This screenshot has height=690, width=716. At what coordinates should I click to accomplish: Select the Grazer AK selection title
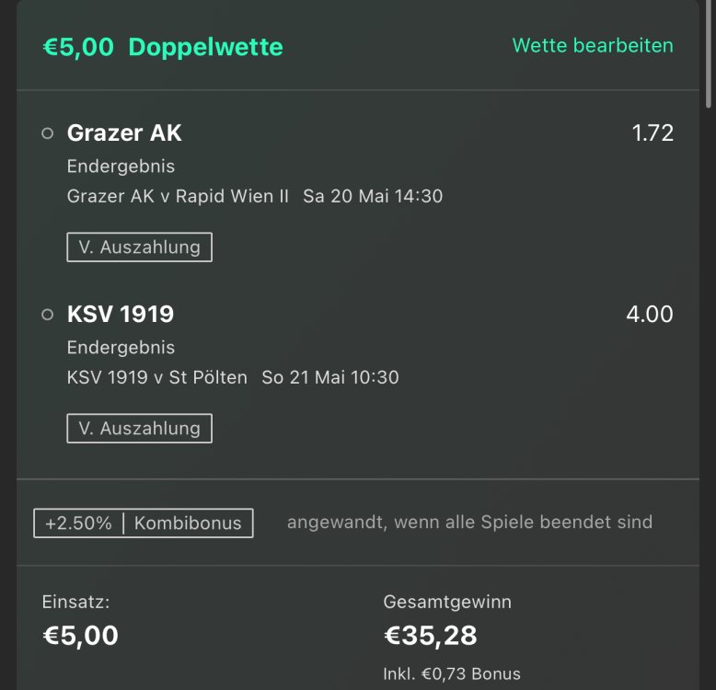coord(124,133)
